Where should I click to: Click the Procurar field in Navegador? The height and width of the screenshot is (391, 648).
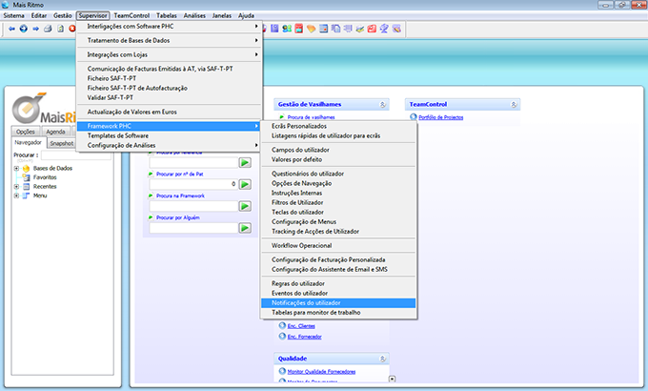[76, 155]
